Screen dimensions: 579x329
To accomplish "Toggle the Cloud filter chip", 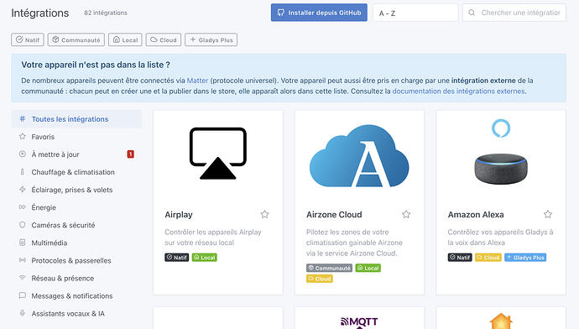I will pyautogui.click(x=164, y=40).
